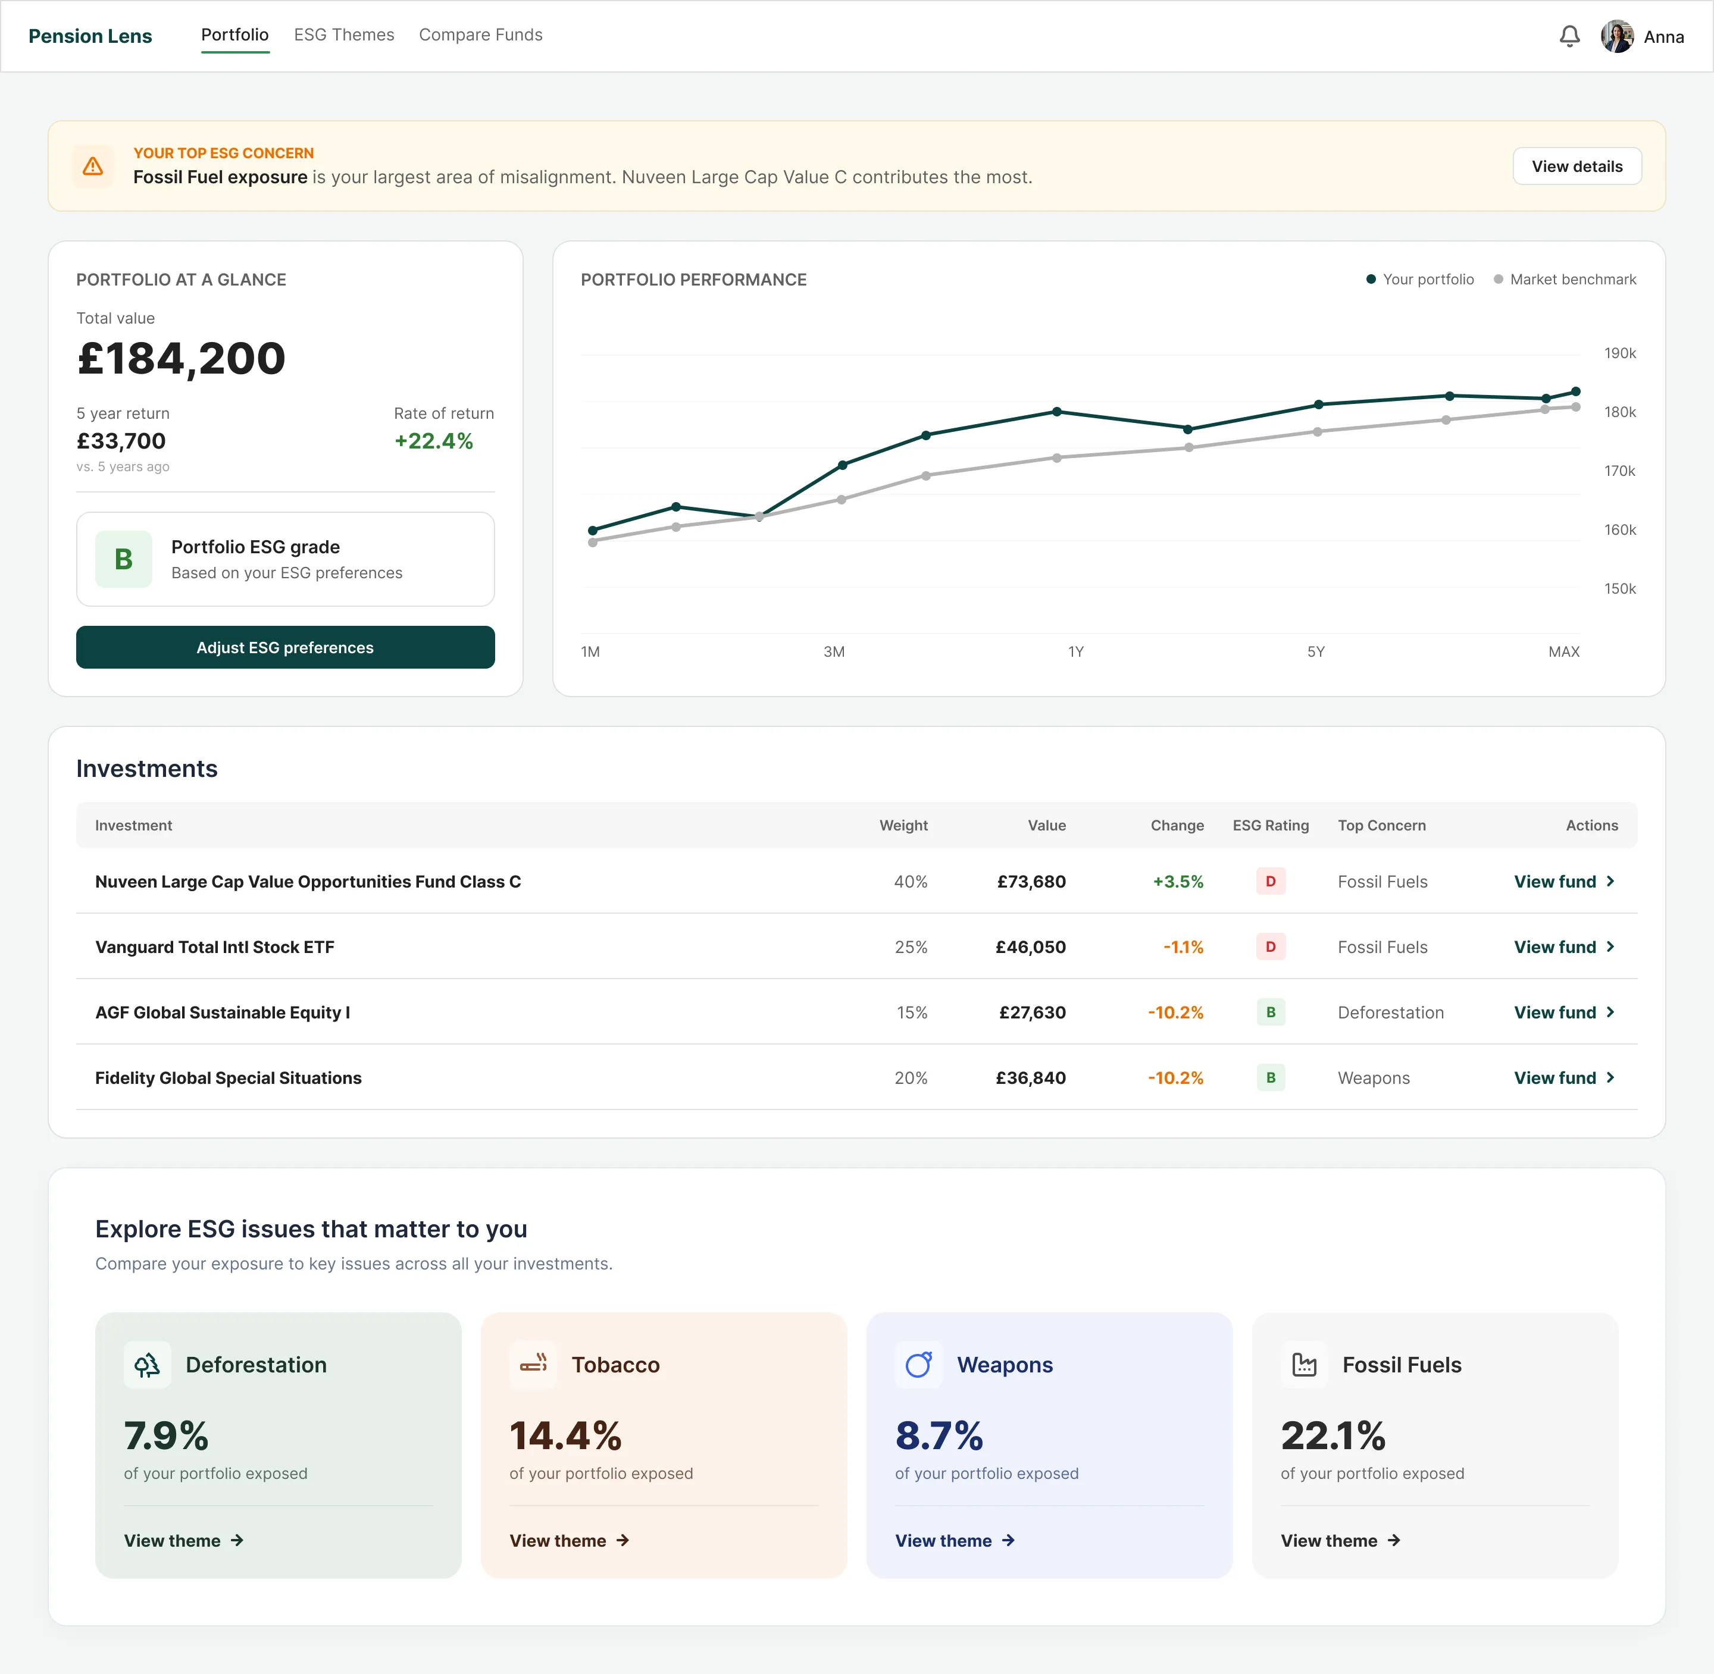Click Adjust ESG preferences button
The height and width of the screenshot is (1674, 1714).
[286, 647]
